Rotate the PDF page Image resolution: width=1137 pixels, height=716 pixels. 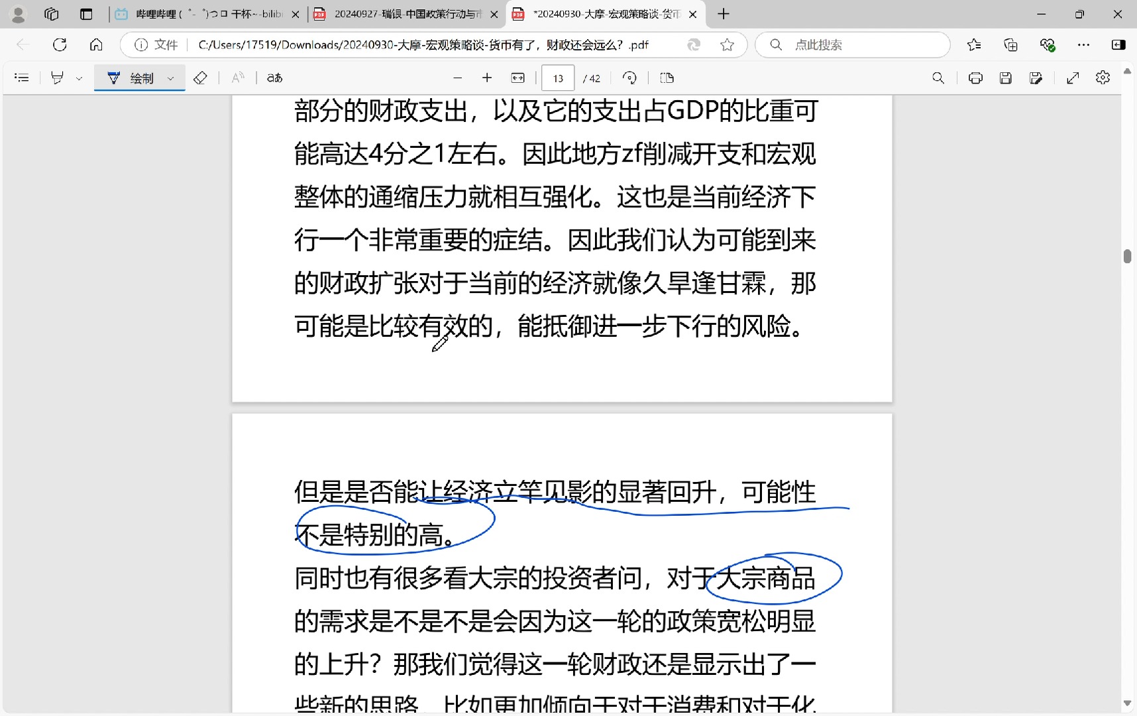click(629, 78)
